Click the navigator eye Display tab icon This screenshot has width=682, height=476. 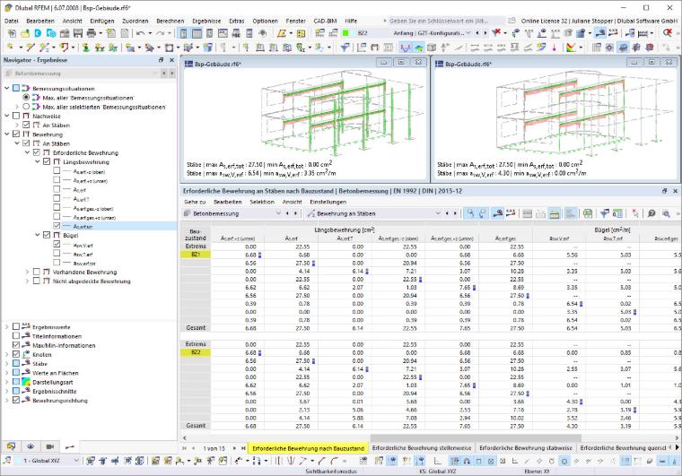31,446
